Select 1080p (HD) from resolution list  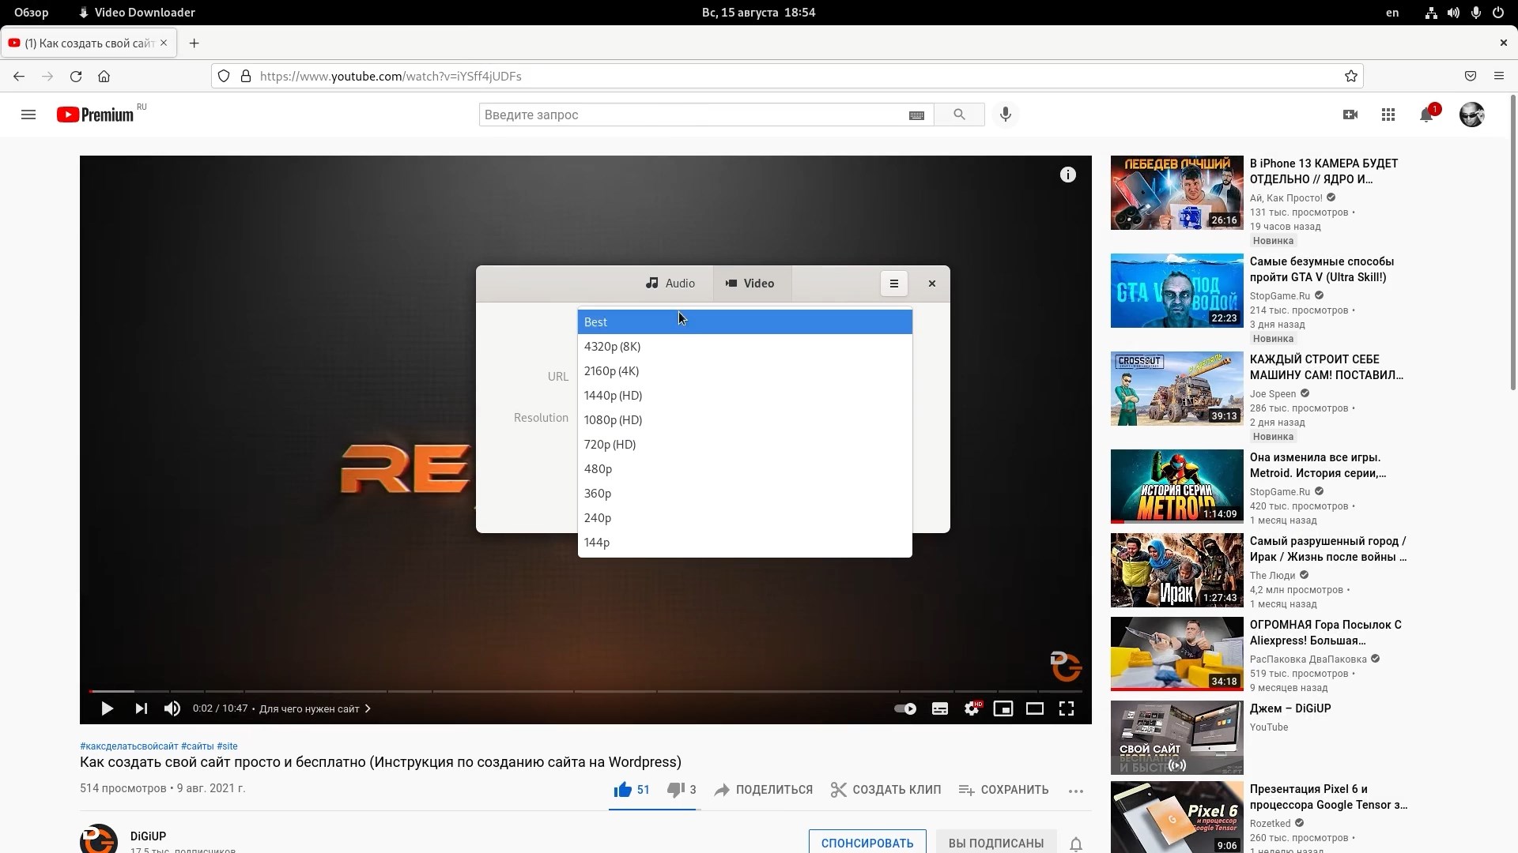click(613, 420)
